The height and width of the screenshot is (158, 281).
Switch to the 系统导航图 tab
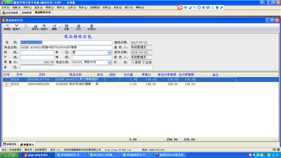click(10, 13)
